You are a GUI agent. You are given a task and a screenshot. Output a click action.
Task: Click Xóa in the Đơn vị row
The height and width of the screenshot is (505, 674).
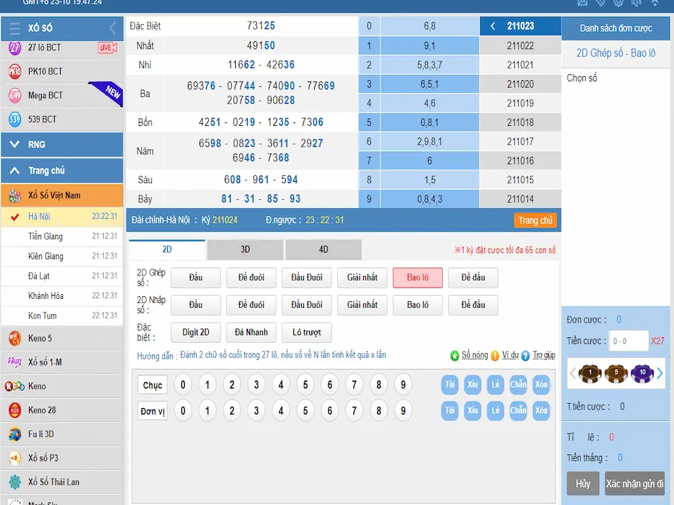pos(541,411)
